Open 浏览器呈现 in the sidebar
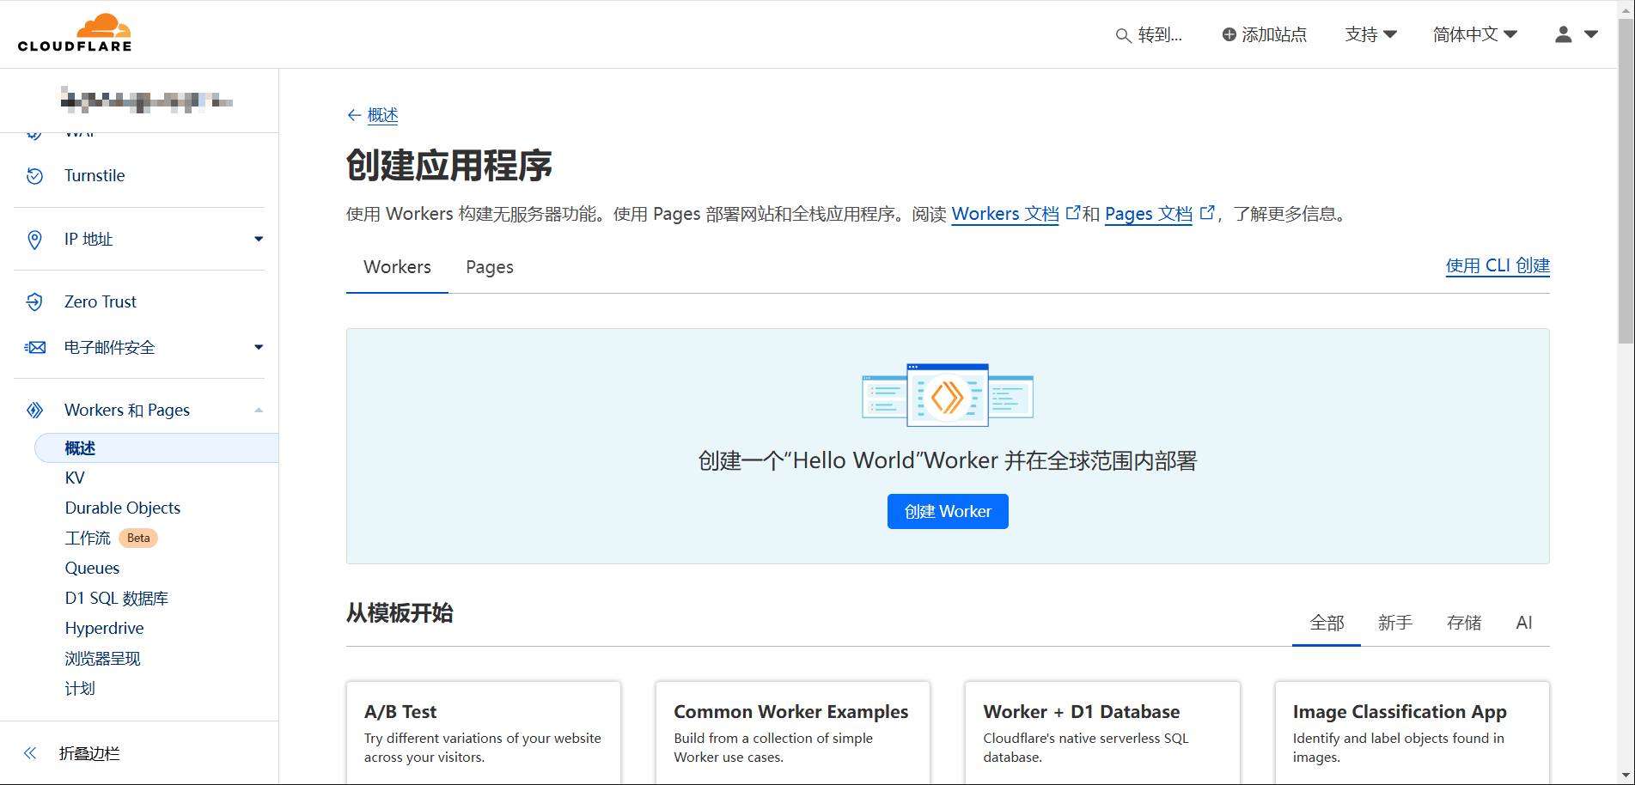This screenshot has height=785, width=1635. [102, 659]
